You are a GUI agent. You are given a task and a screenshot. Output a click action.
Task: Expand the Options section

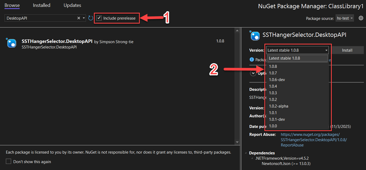tap(253, 73)
